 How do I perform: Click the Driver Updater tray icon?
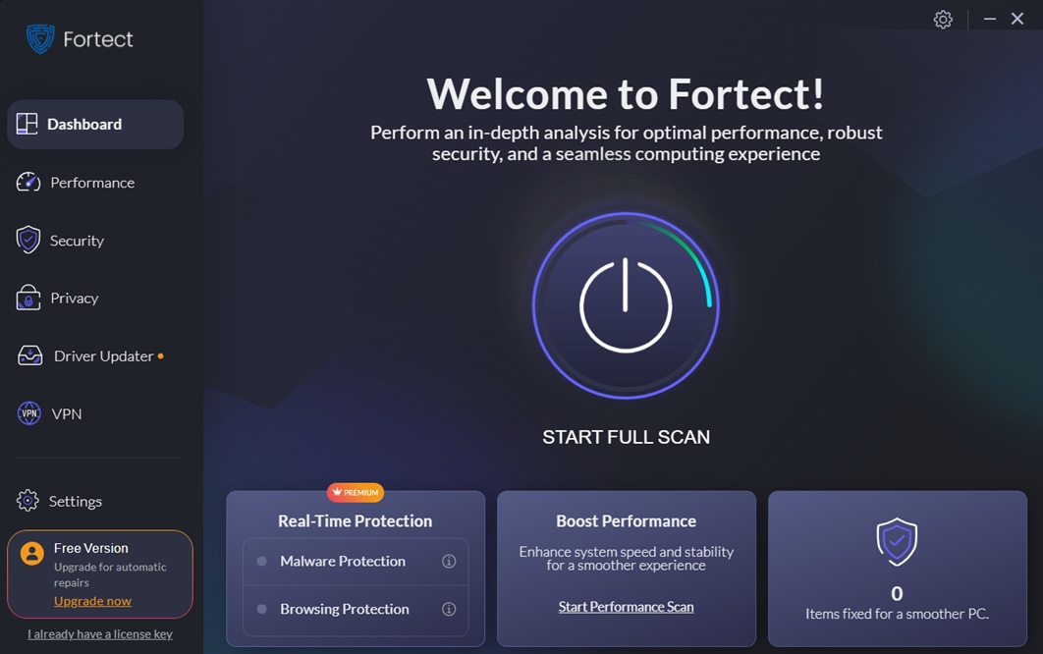pos(29,355)
